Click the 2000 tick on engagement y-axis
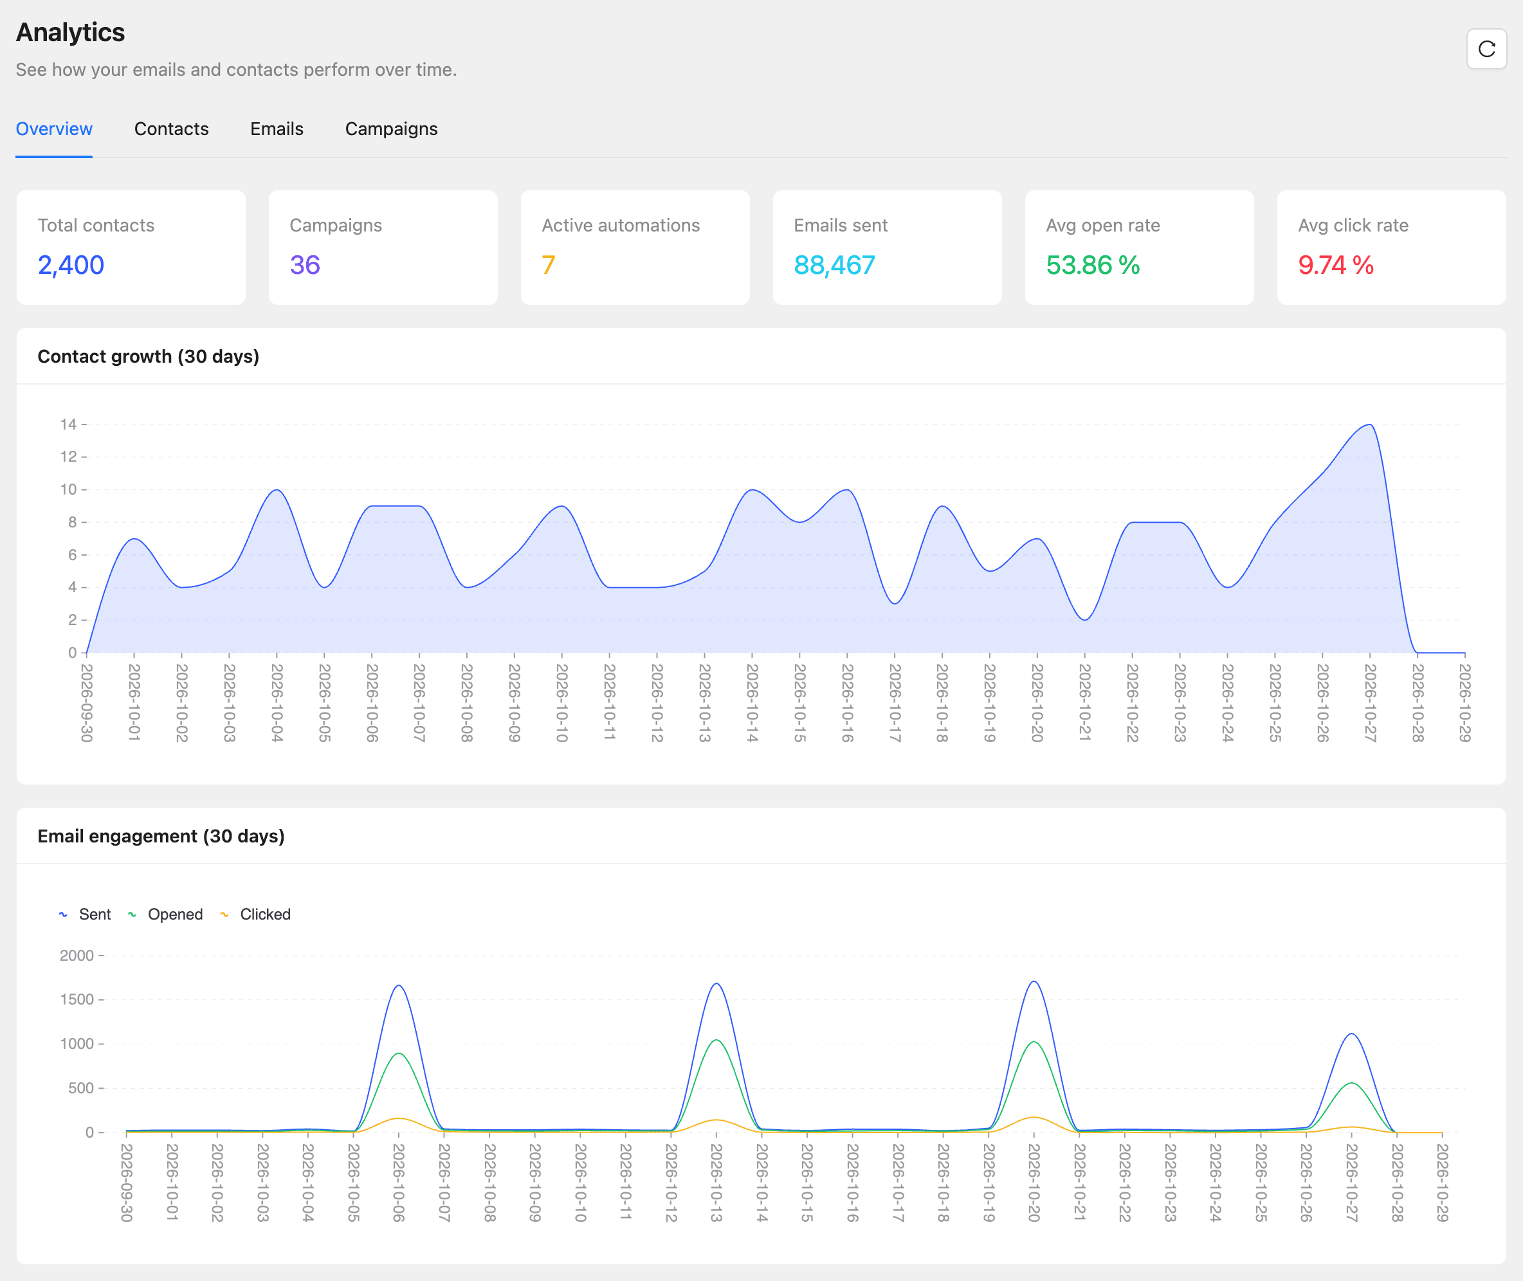 77,956
